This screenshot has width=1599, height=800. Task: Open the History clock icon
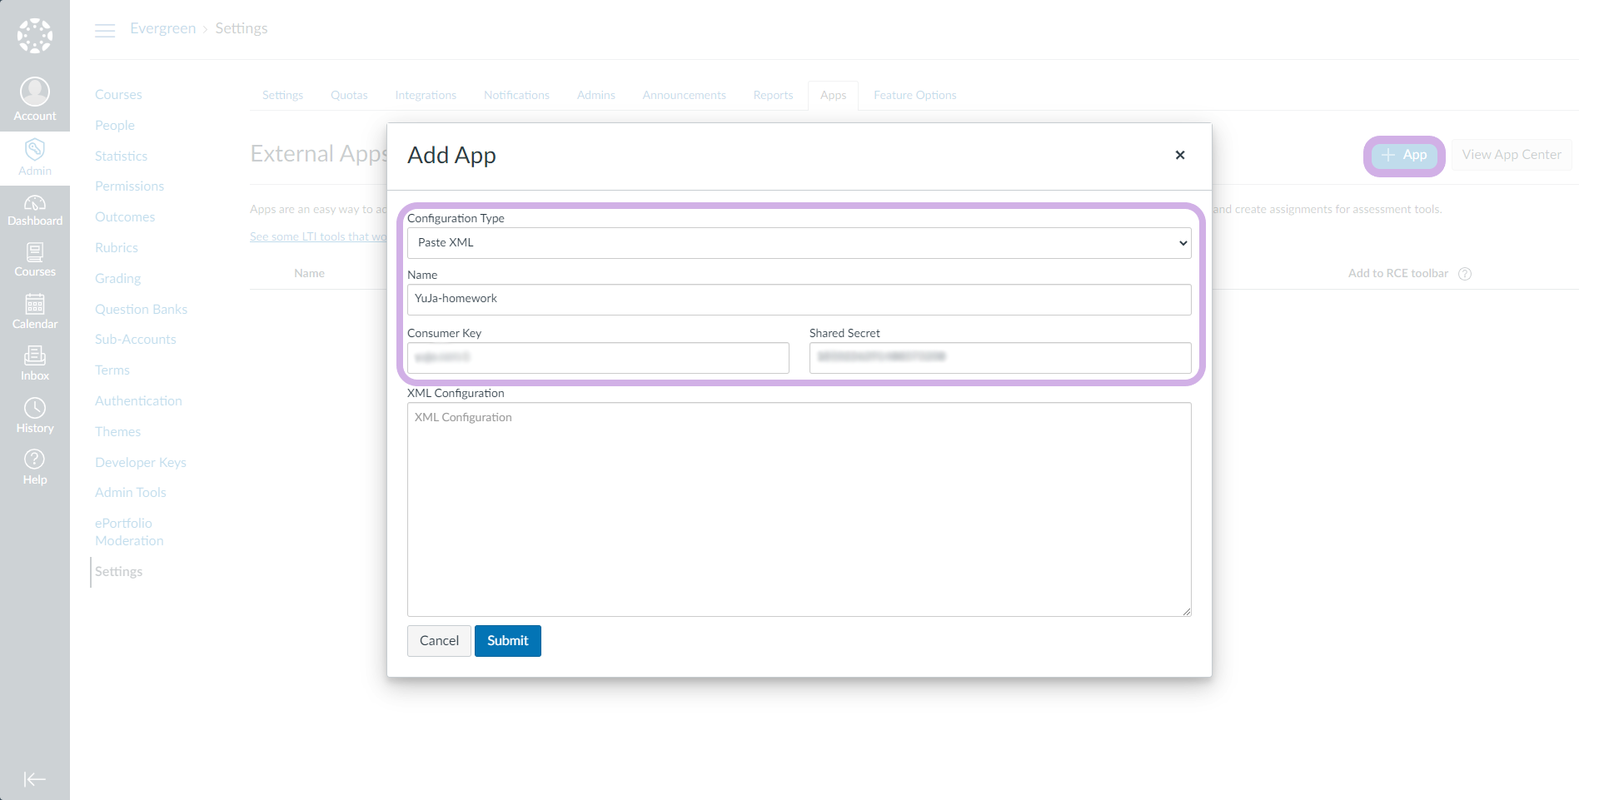click(x=35, y=408)
